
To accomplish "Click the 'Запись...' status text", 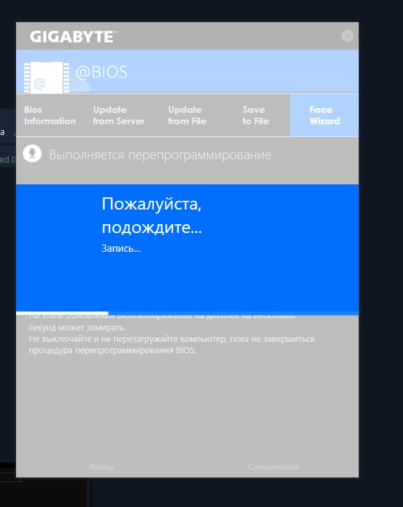I will [122, 248].
